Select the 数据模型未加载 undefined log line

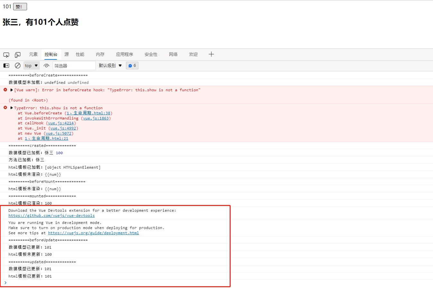tap(49, 83)
